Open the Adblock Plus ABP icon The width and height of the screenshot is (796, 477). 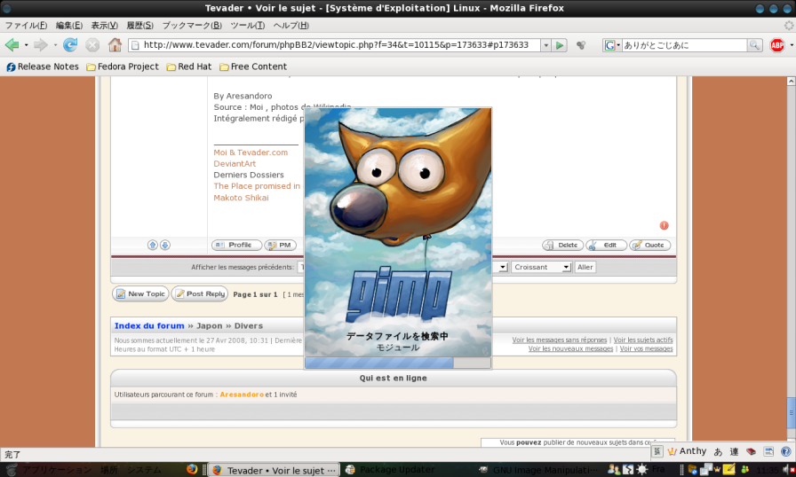(777, 45)
